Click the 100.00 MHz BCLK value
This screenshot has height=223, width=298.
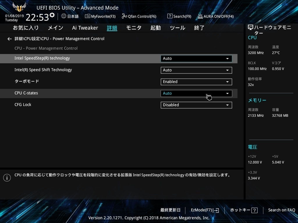click(257, 69)
